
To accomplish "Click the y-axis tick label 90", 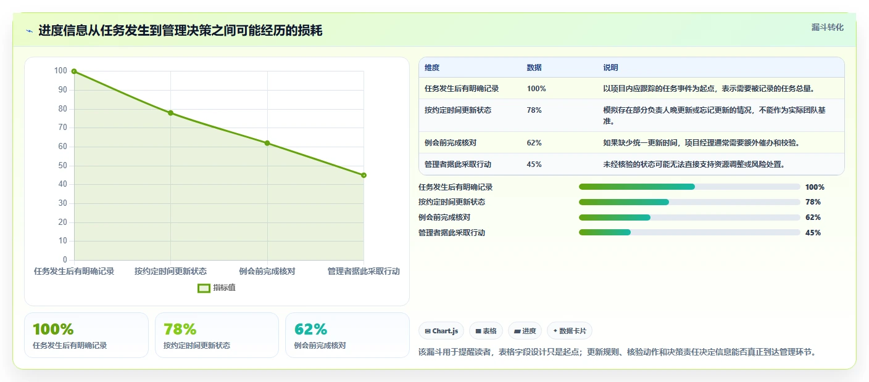I will [x=62, y=90].
